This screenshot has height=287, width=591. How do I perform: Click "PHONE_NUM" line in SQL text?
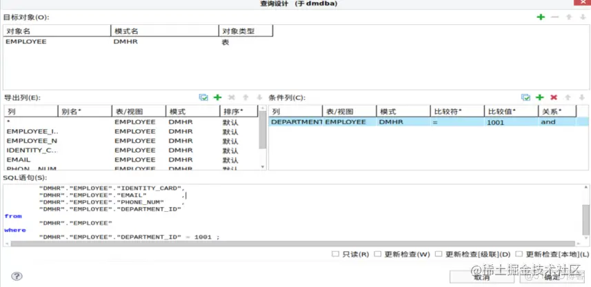[112, 202]
